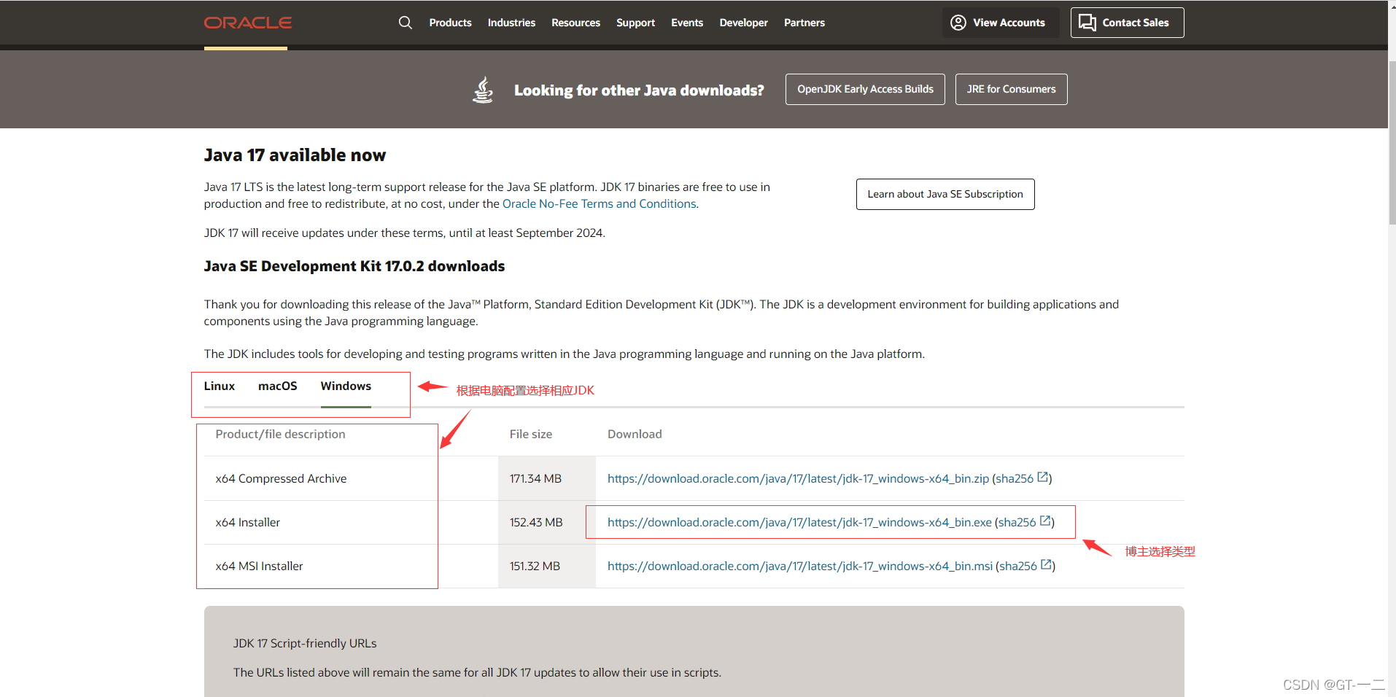Click the View Accounts button

(x=1000, y=23)
